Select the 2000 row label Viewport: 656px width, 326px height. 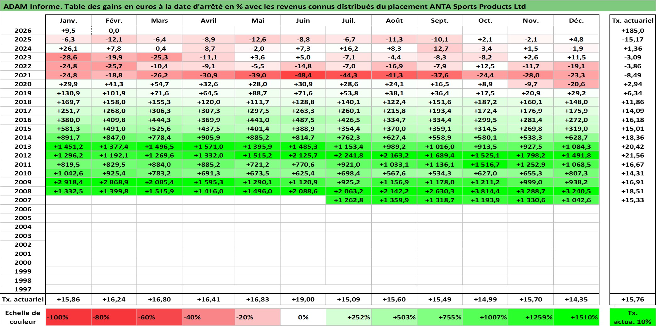point(23,262)
